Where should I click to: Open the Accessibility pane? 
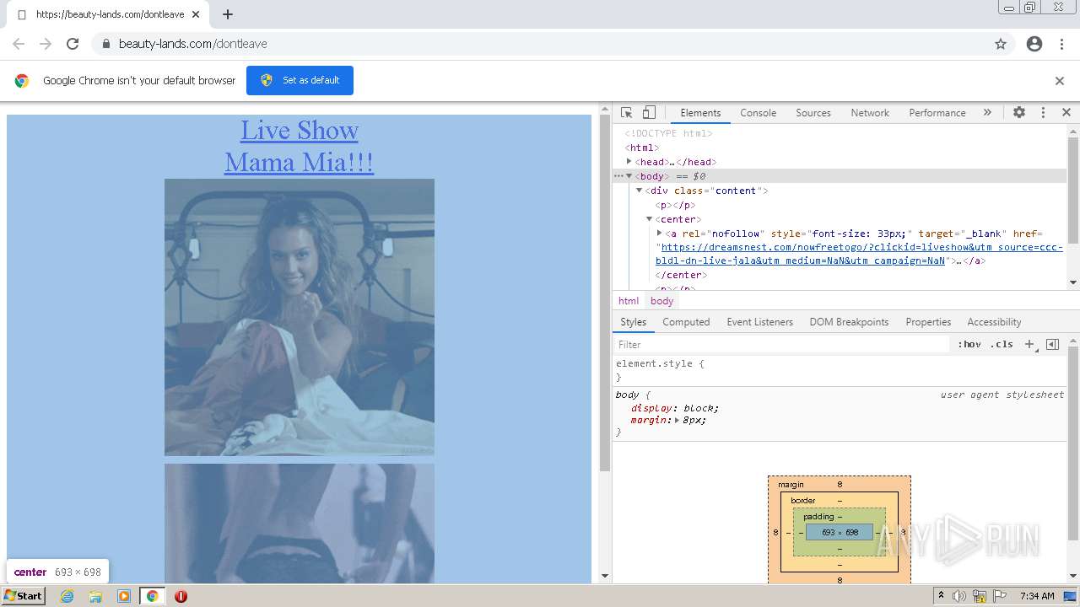tap(994, 322)
